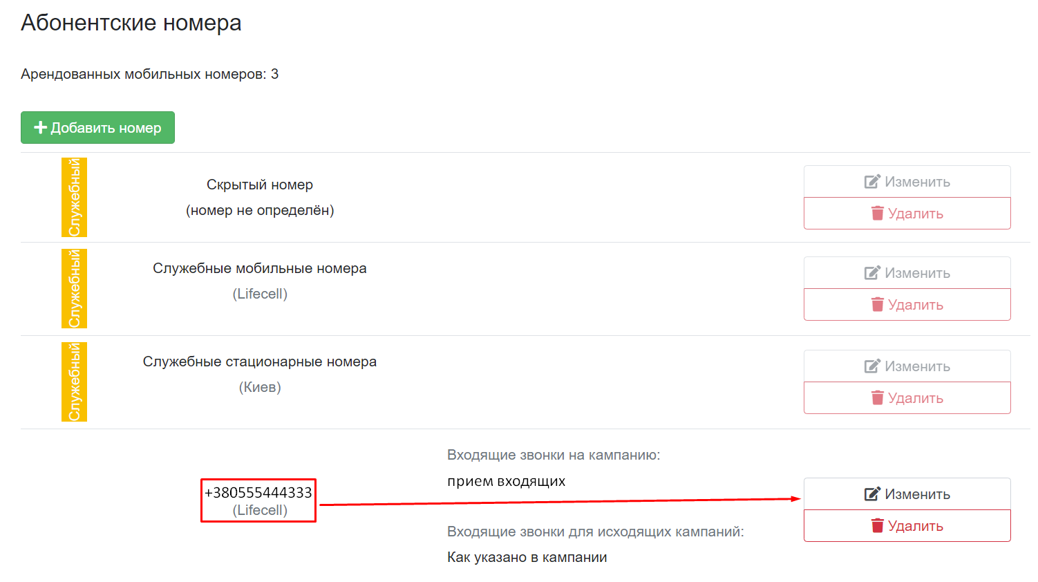
Task: Click прием входящих campaign text
Action: pyautogui.click(x=507, y=481)
